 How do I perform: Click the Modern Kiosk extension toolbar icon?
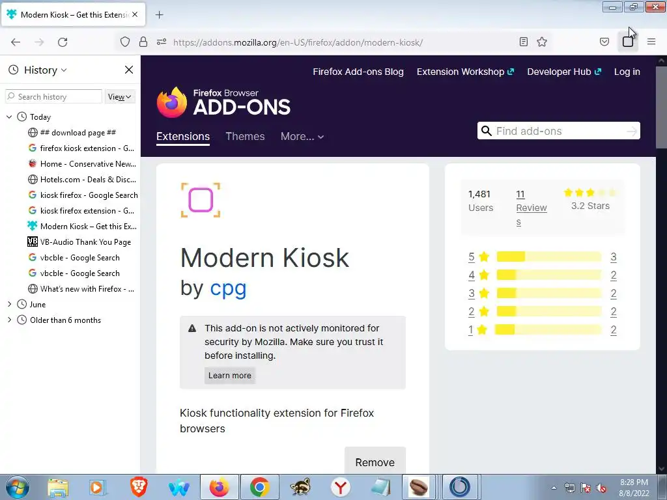[x=628, y=42]
